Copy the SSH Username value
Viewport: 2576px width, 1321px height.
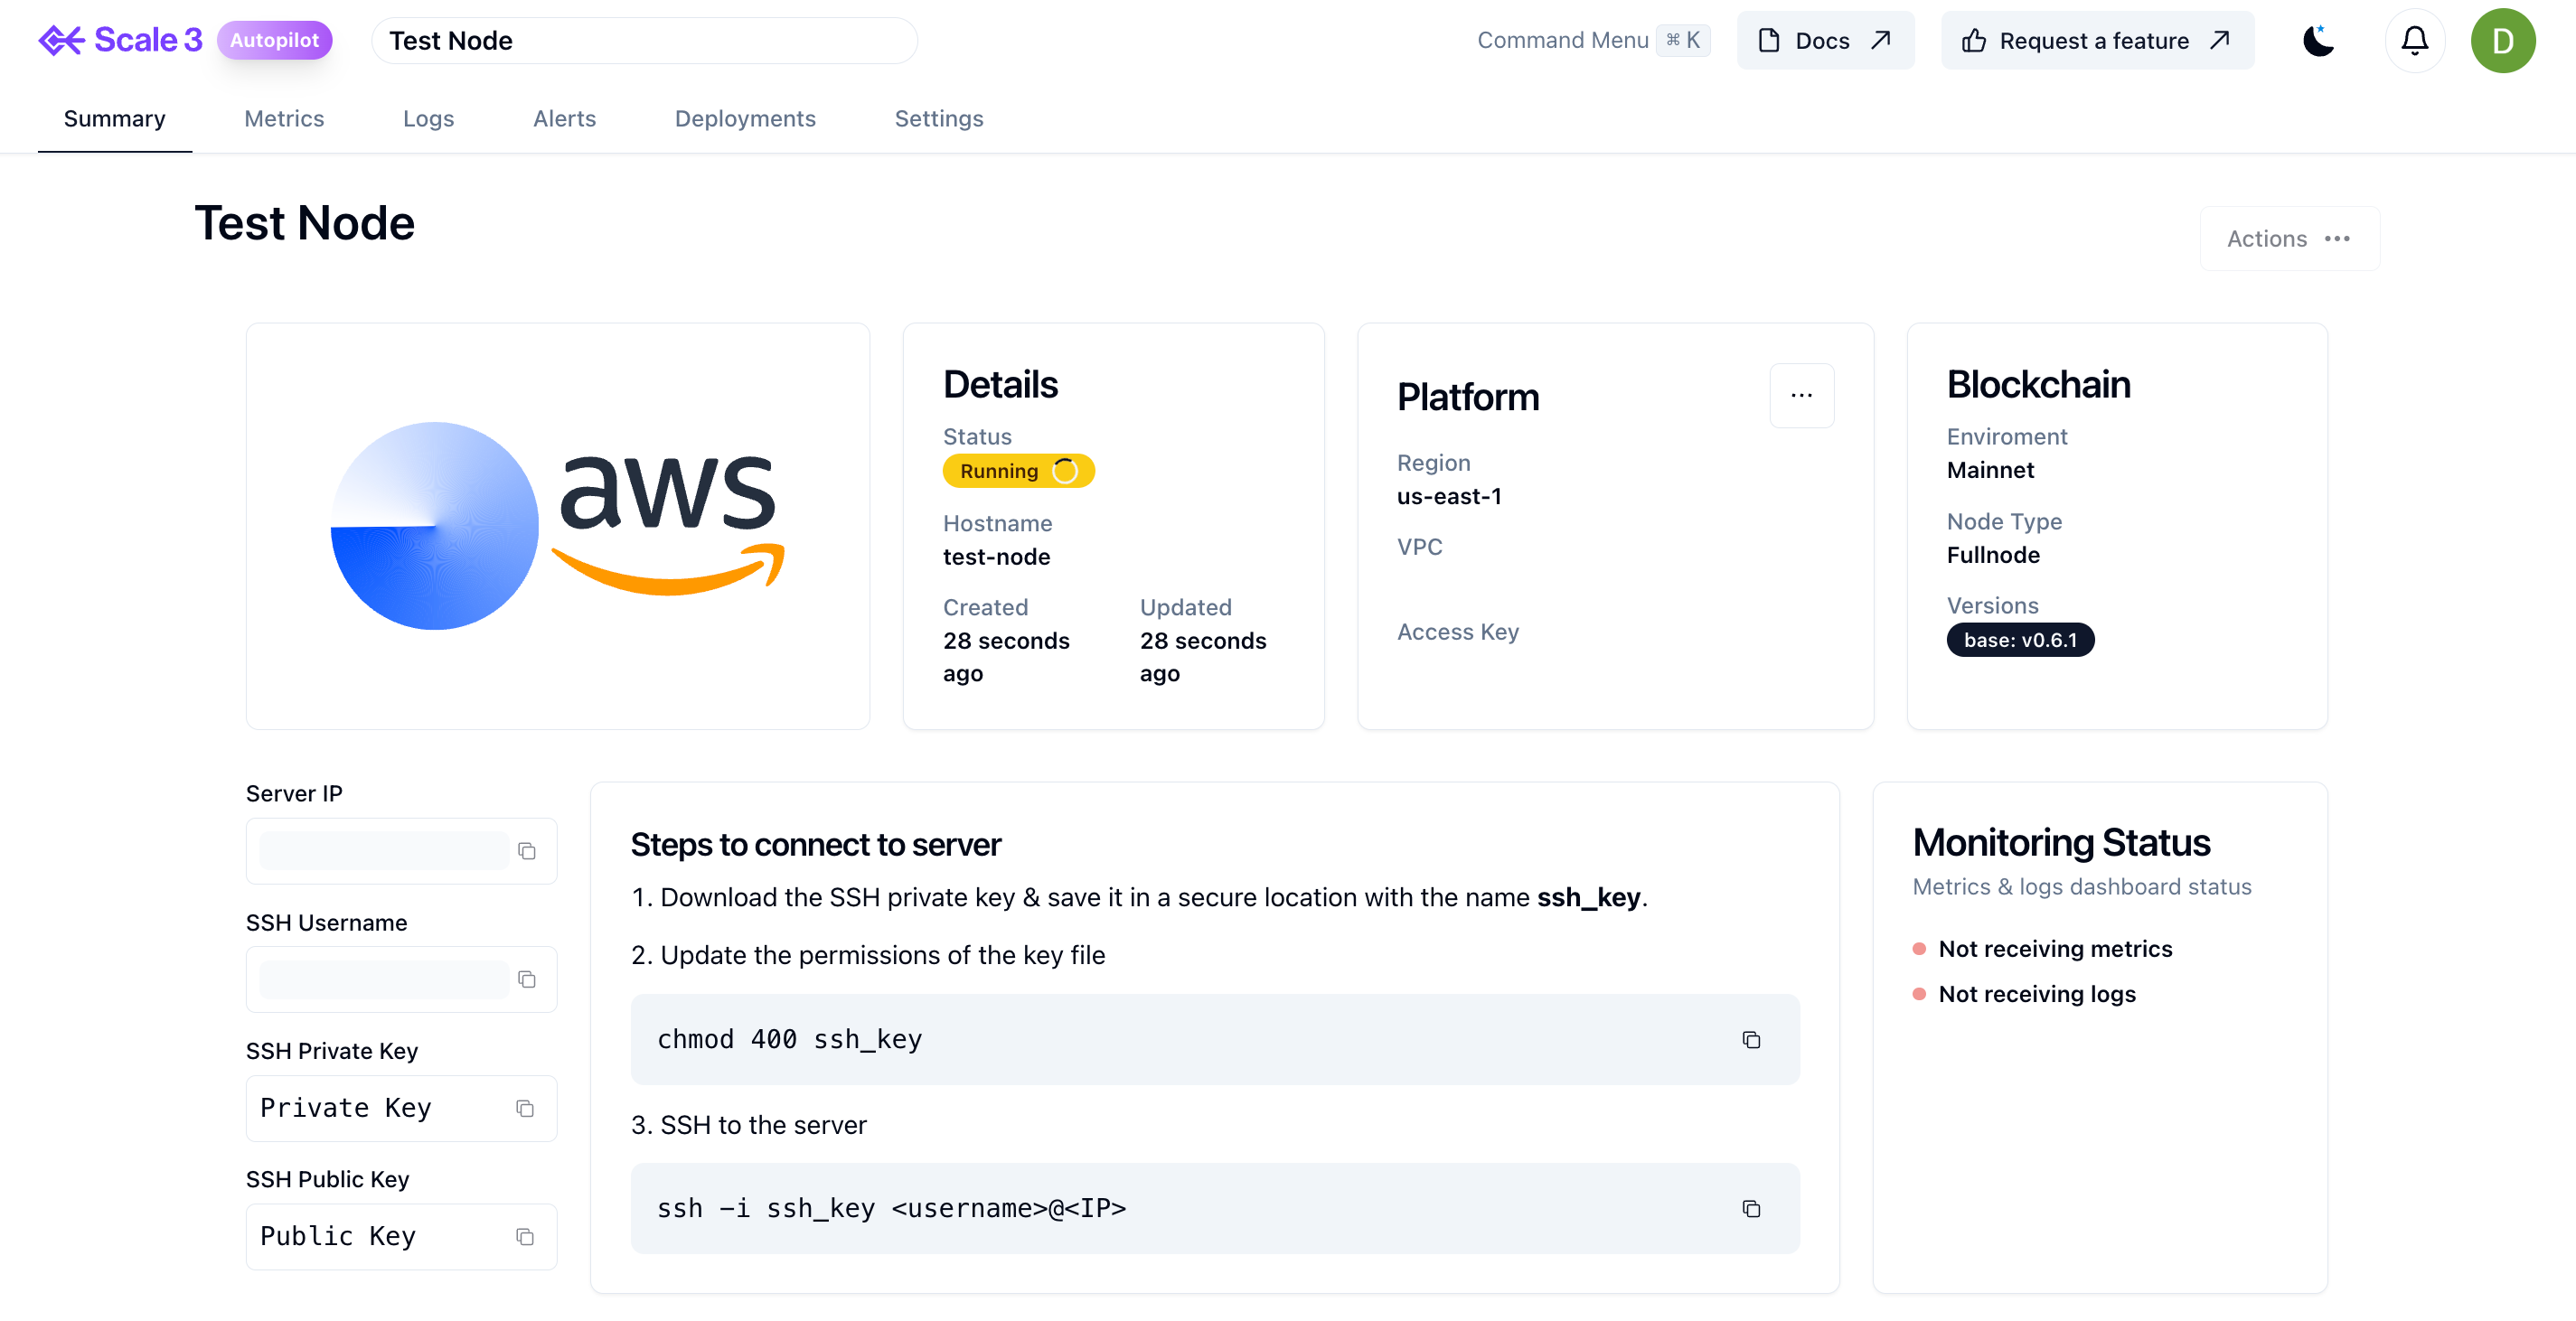pos(527,979)
